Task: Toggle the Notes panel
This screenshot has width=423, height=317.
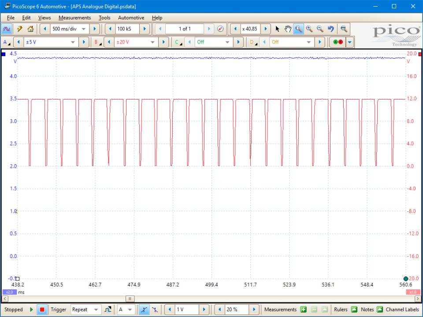Action: tap(379, 310)
